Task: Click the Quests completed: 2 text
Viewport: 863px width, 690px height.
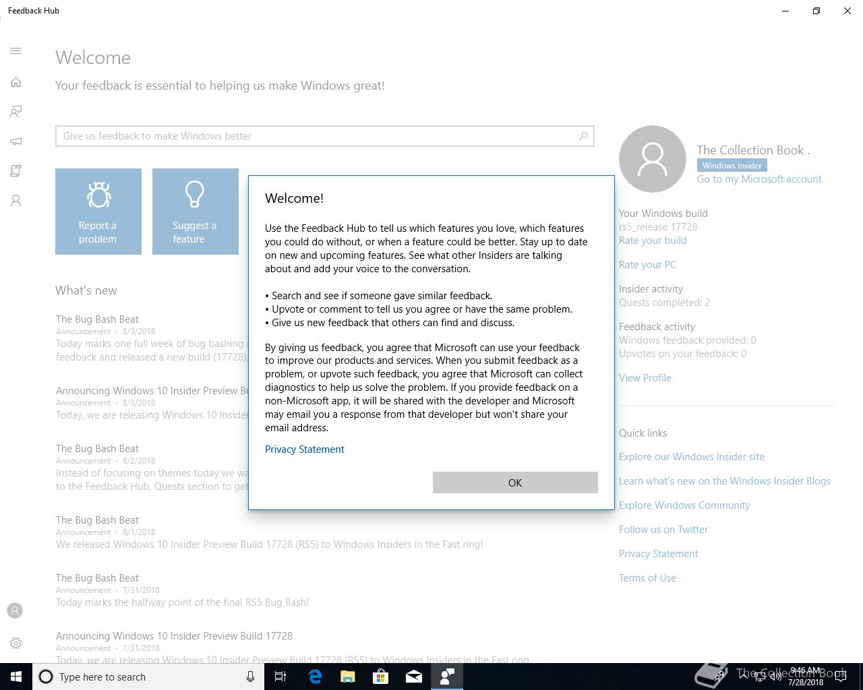Action: click(x=664, y=303)
